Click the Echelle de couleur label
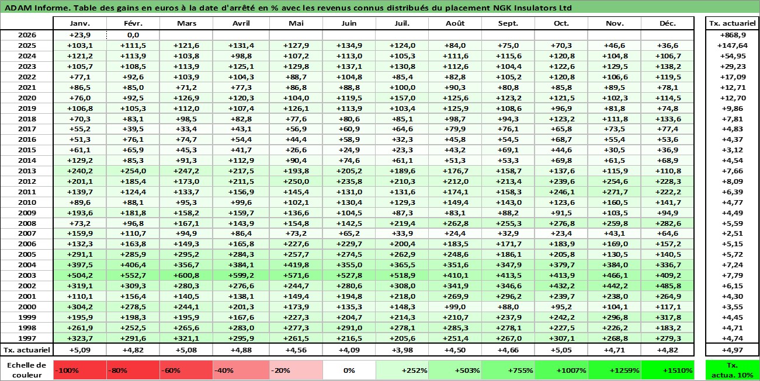 [27, 370]
